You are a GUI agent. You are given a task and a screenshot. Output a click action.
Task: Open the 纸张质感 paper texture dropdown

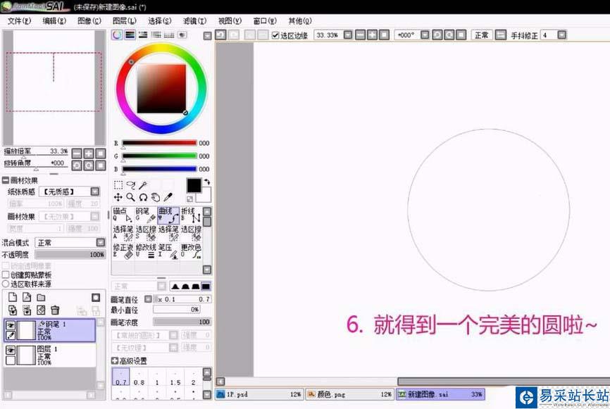[x=95, y=191]
